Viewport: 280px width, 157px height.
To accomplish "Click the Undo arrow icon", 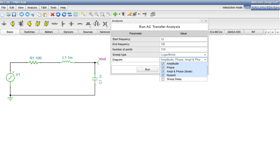I will (x=58, y=14).
